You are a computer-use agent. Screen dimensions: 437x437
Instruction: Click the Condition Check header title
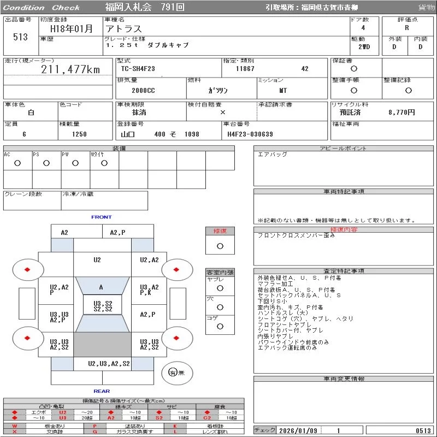tap(42, 8)
